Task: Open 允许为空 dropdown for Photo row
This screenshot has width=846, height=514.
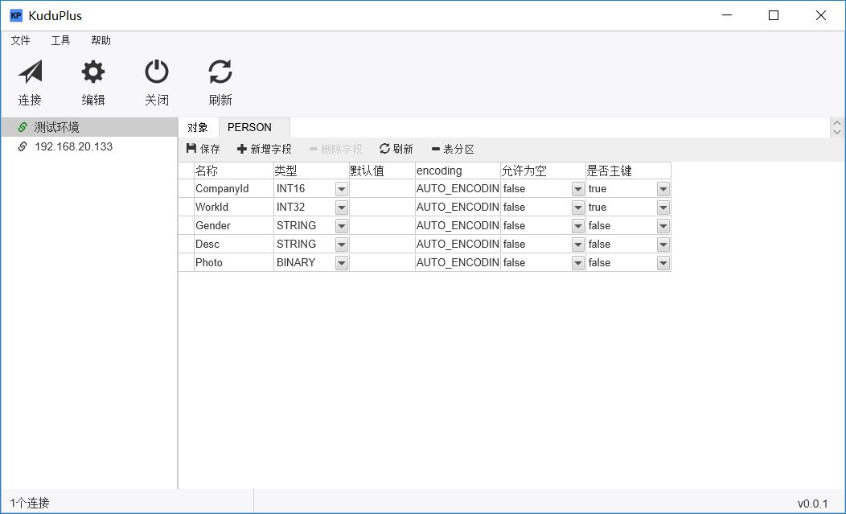Action: (578, 263)
